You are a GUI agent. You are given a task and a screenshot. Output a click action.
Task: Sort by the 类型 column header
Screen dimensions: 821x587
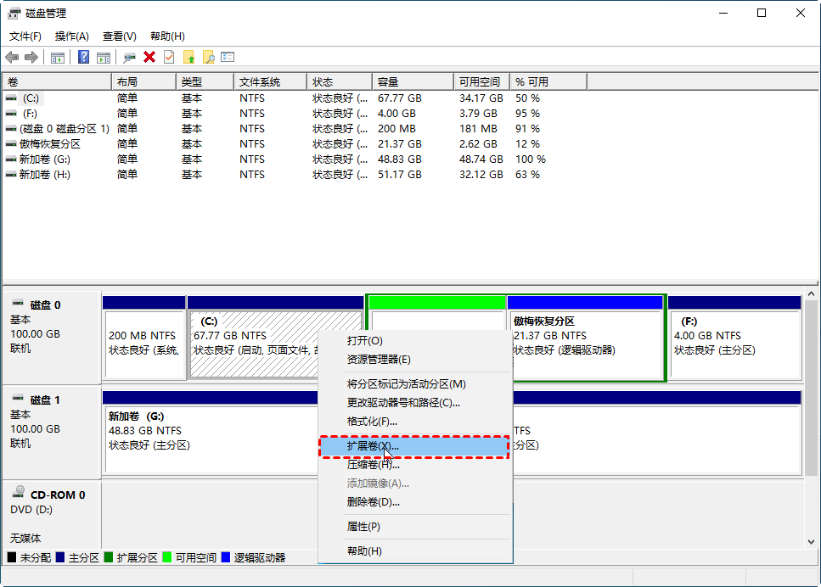tap(205, 82)
